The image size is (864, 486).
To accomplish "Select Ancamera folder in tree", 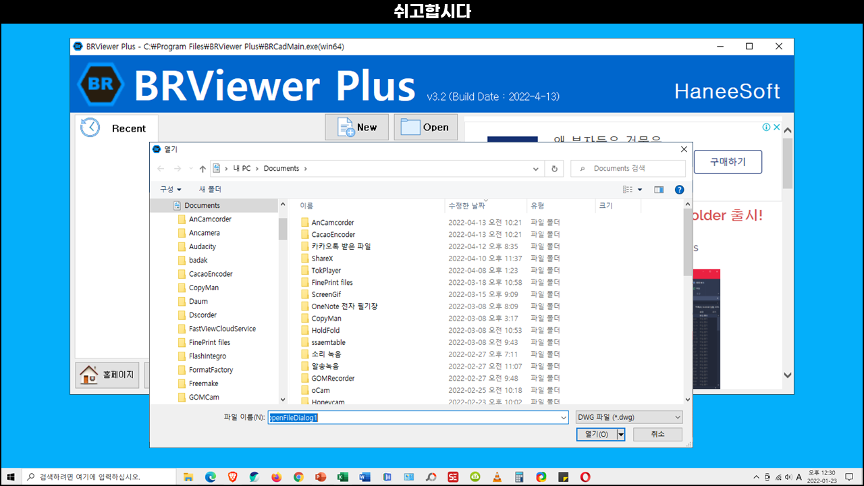I will click(204, 233).
